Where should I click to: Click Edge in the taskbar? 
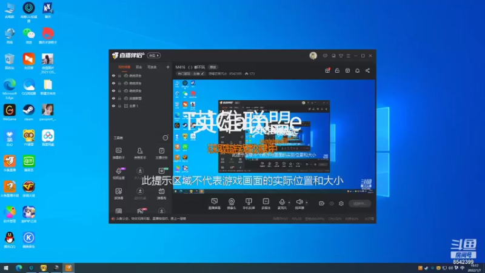19,268
